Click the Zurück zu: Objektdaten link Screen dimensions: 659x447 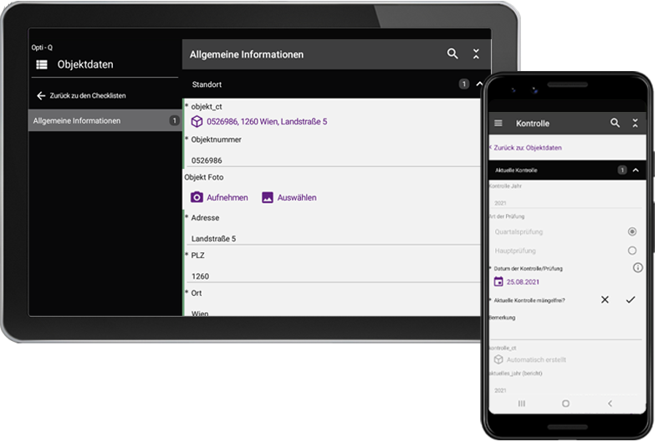525,147
